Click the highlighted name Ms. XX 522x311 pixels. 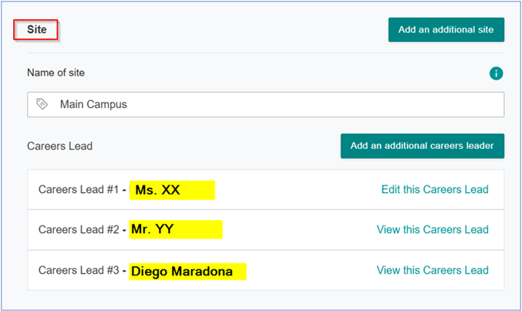pos(157,190)
